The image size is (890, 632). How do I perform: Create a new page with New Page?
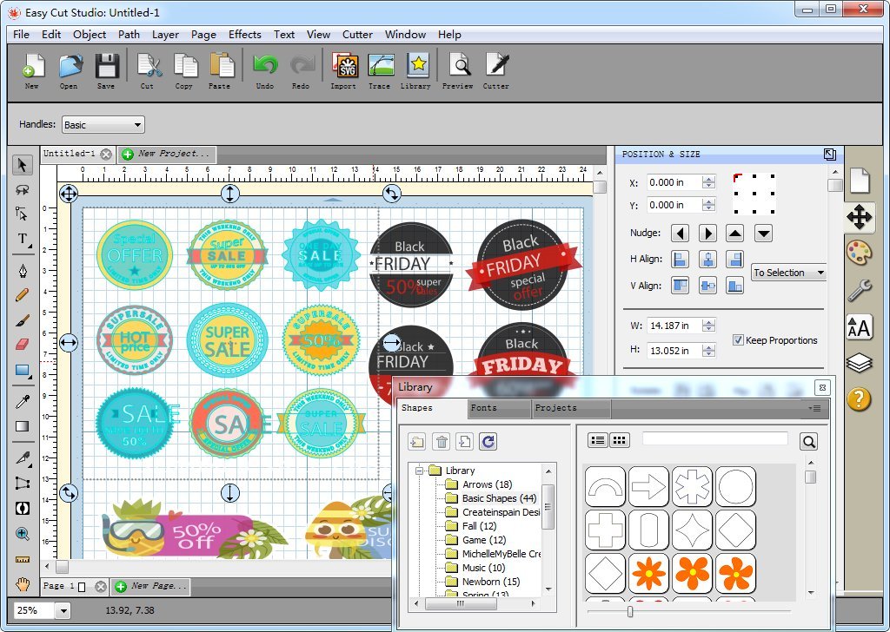click(x=149, y=586)
